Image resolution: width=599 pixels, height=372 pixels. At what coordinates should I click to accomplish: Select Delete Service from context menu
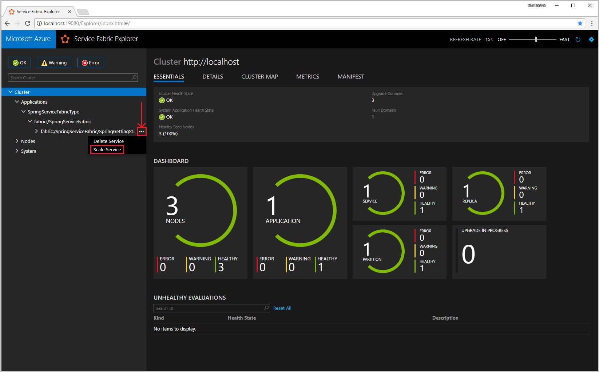108,141
